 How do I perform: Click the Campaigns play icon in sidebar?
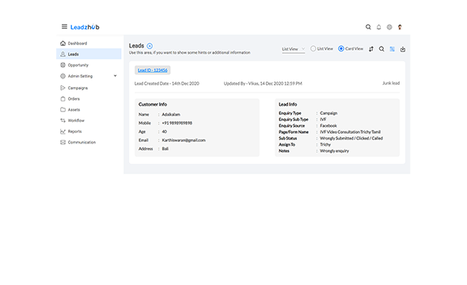coord(63,88)
